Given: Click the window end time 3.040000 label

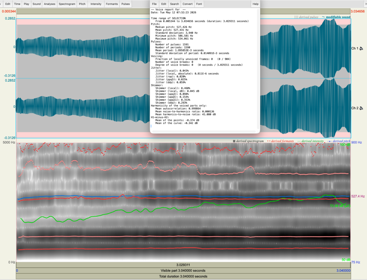Looking at the screenshot, I should pos(343,270).
